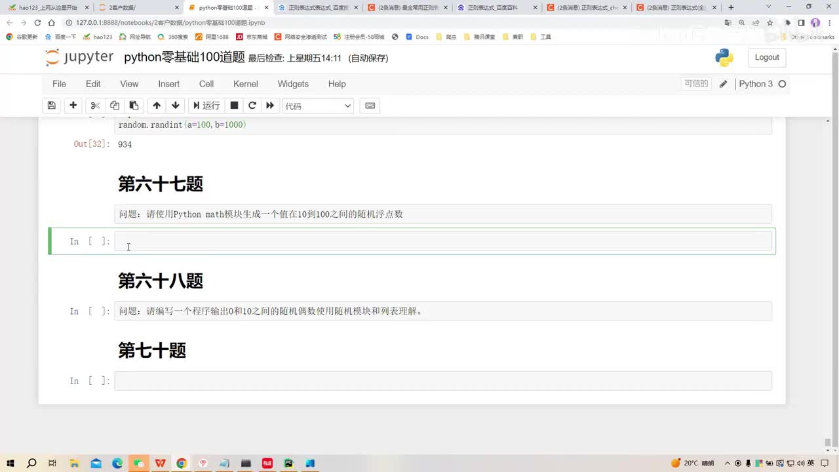Open Microsoft Edge from the taskbar
Image resolution: width=839 pixels, height=472 pixels.
[117, 463]
